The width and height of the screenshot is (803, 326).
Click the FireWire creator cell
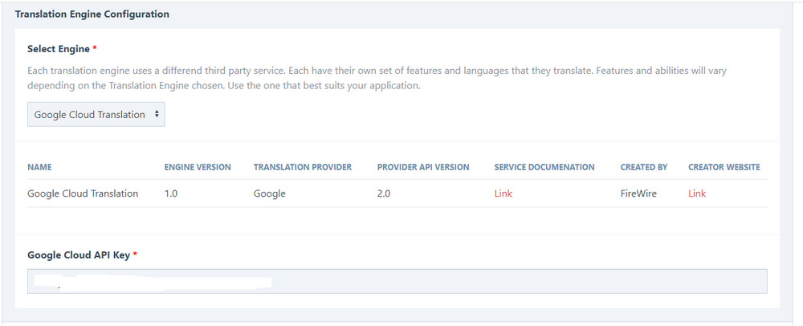(x=639, y=194)
